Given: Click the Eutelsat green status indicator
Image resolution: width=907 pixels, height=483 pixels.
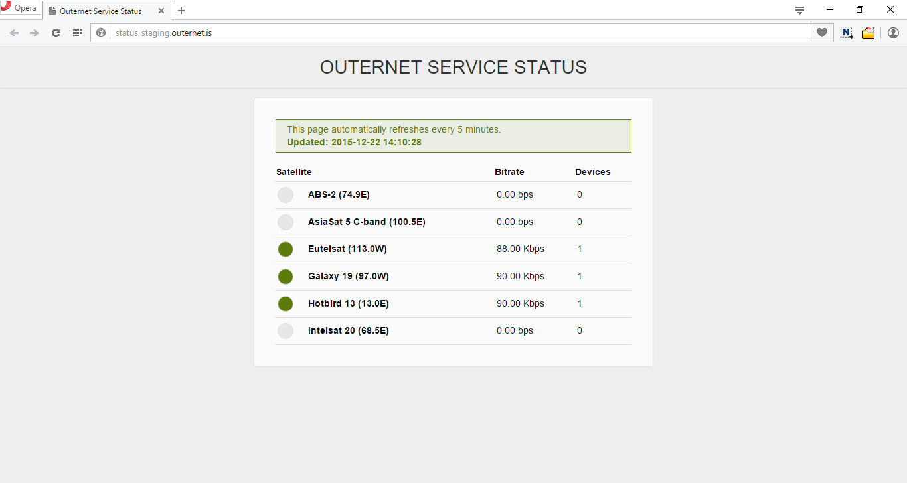Looking at the screenshot, I should coord(286,249).
